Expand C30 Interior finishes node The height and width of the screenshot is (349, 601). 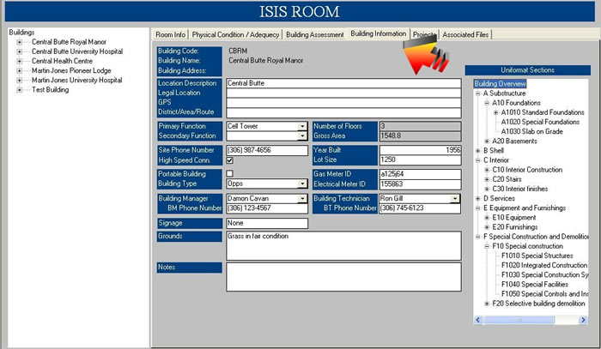[487, 189]
